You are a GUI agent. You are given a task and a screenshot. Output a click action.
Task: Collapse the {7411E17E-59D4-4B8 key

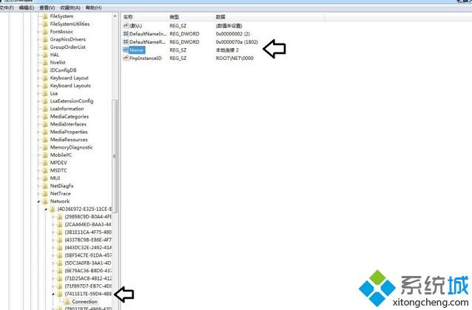53,294
